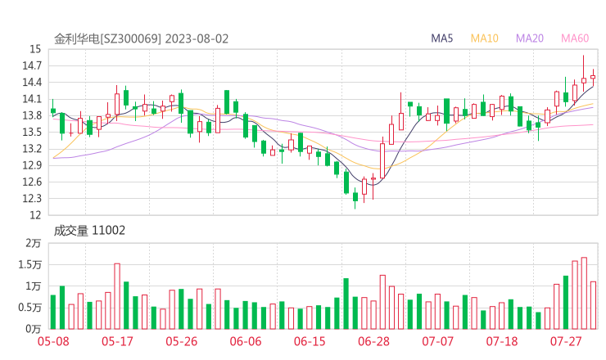Click the 05-17 date axis label
Screen dimensions: 606x360
tap(117, 341)
